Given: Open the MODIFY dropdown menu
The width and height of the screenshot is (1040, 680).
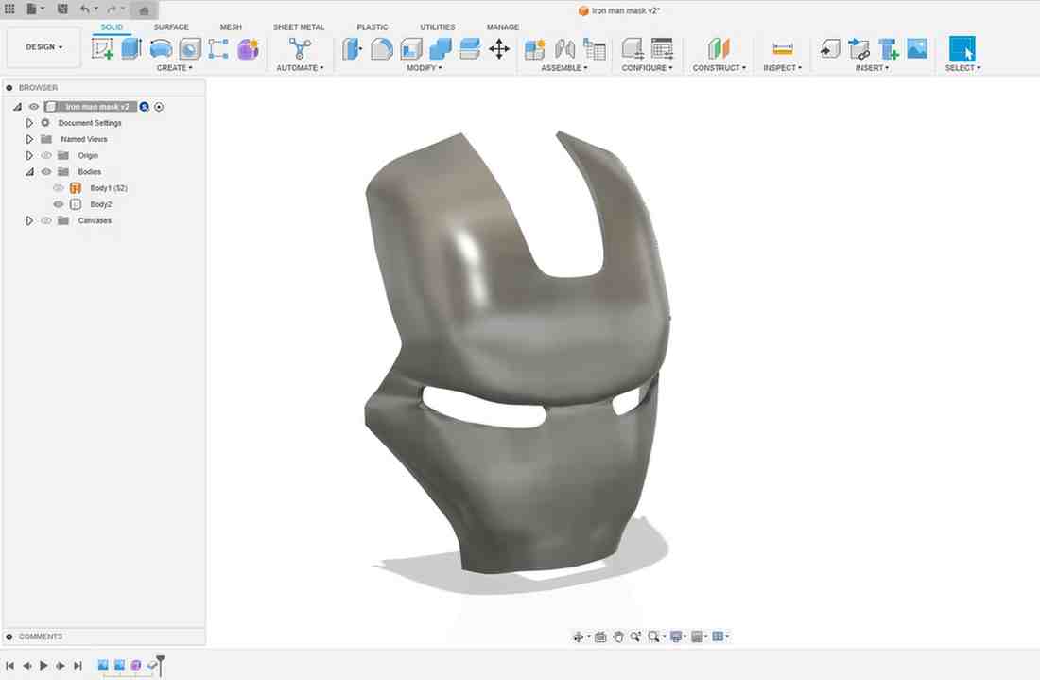Looking at the screenshot, I should coord(424,68).
